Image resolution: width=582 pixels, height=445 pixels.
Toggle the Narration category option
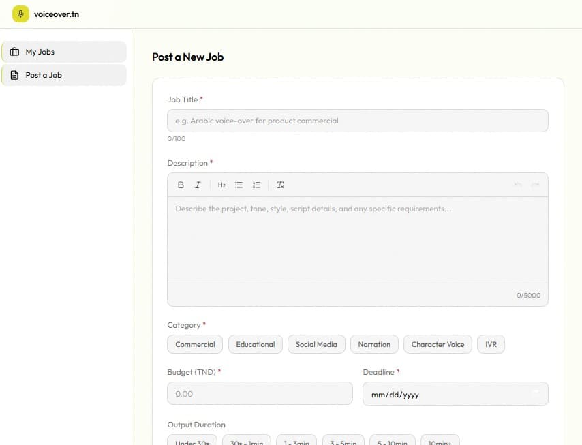tap(374, 344)
